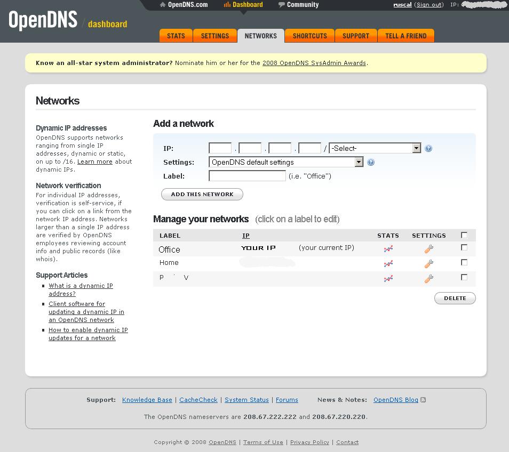Open Community in top bar

click(x=299, y=5)
